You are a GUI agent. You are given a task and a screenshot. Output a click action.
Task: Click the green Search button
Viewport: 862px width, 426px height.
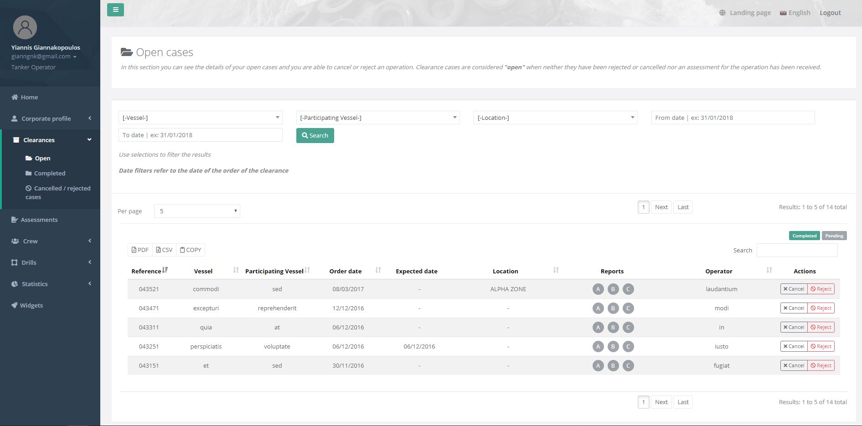click(x=315, y=135)
